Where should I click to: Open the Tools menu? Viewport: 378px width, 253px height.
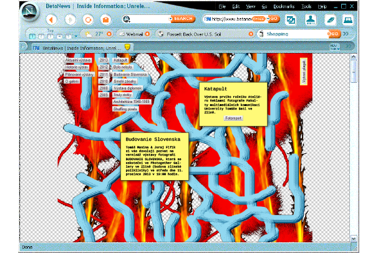[306, 6]
